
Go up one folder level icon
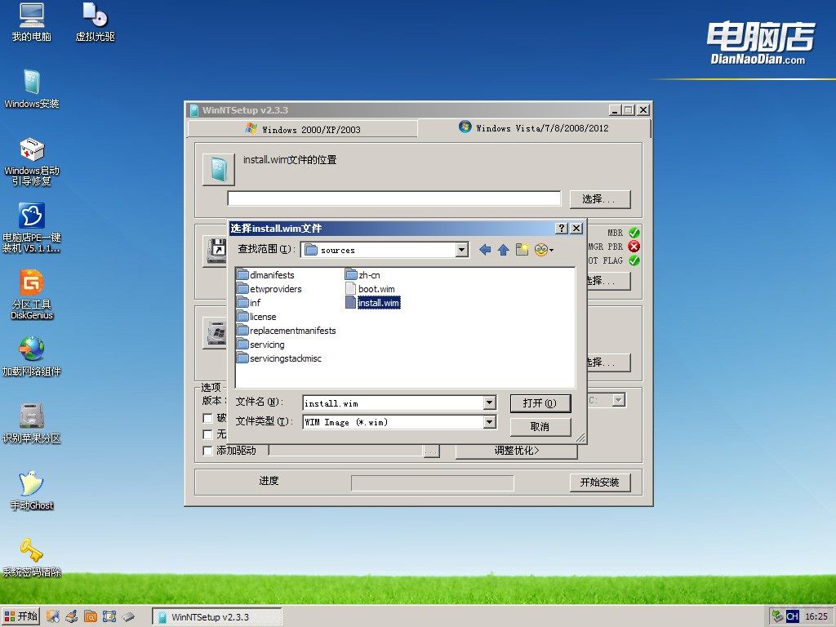click(503, 250)
